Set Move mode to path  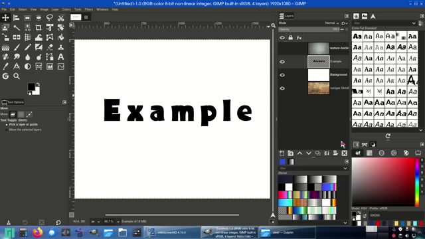[29, 114]
